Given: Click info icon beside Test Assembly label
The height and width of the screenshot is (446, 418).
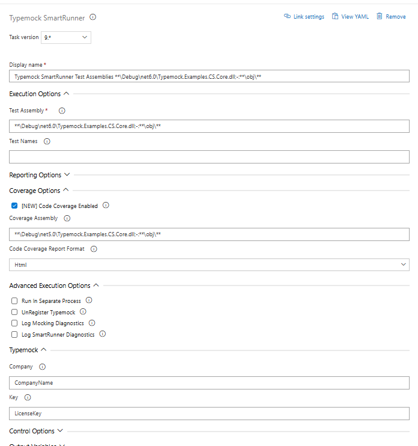Looking at the screenshot, I should click(x=62, y=111).
